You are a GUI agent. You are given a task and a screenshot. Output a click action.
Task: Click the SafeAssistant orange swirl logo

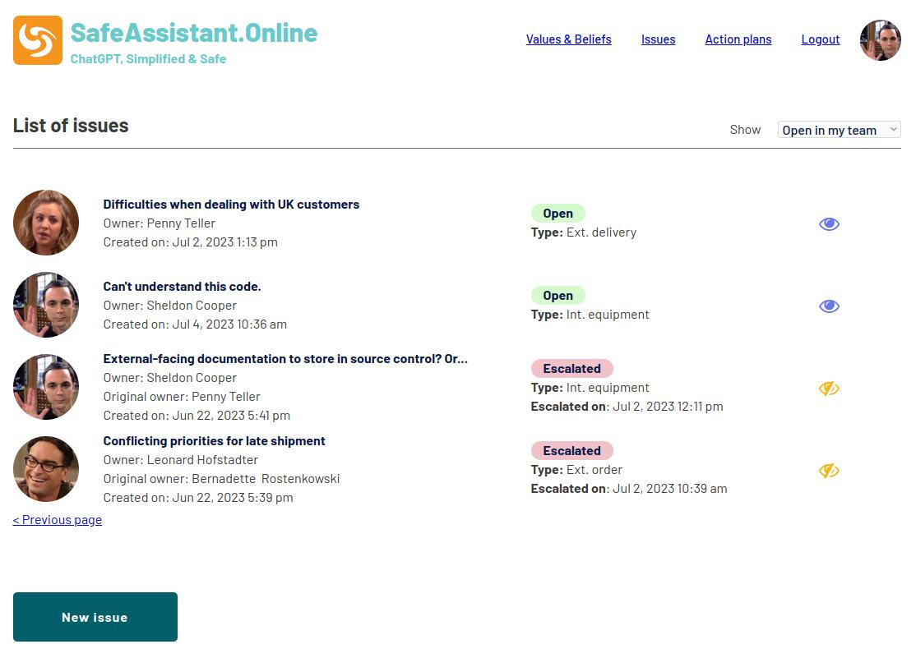tap(38, 40)
